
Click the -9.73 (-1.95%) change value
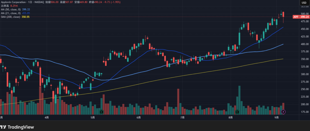112,2
